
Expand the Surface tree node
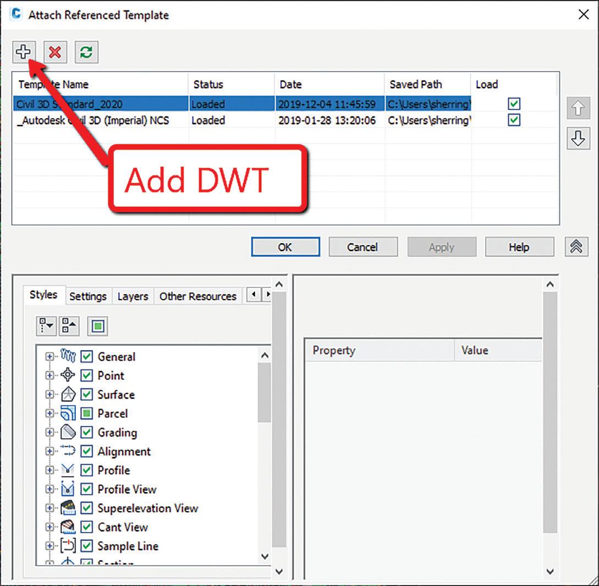(x=50, y=394)
